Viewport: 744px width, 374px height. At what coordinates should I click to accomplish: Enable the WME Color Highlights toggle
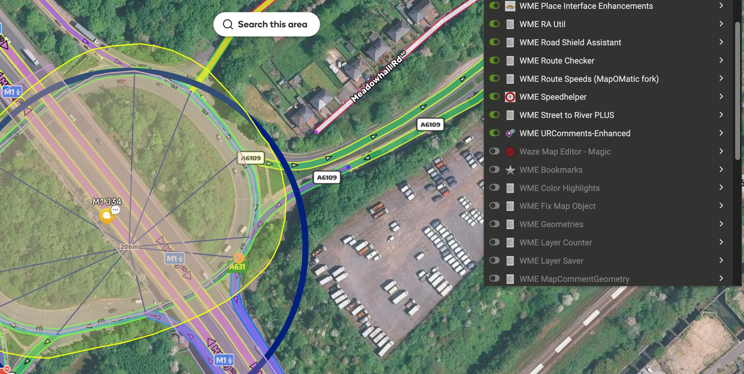(x=494, y=188)
